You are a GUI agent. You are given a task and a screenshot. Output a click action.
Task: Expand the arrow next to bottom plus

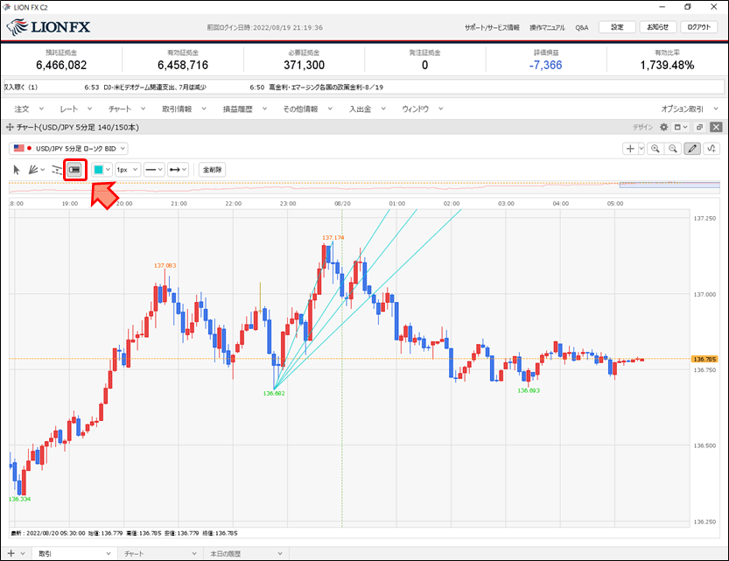coord(23,554)
